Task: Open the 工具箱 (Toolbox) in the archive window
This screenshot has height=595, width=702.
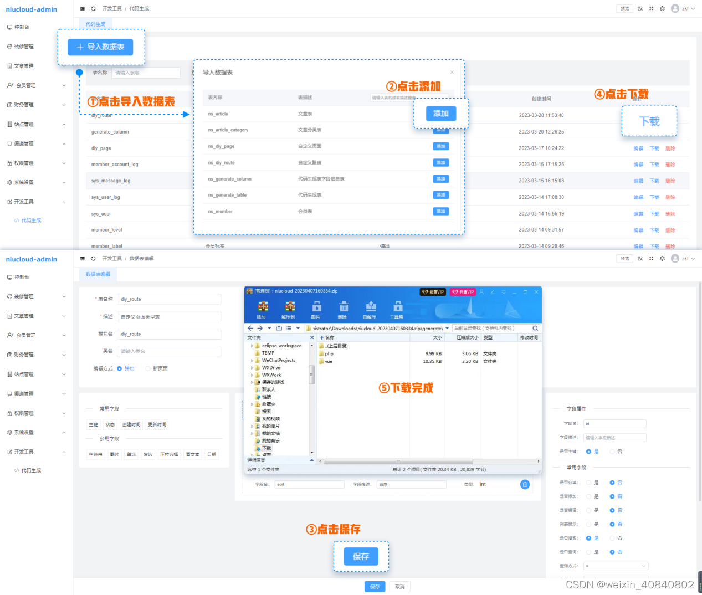Action: click(x=397, y=309)
